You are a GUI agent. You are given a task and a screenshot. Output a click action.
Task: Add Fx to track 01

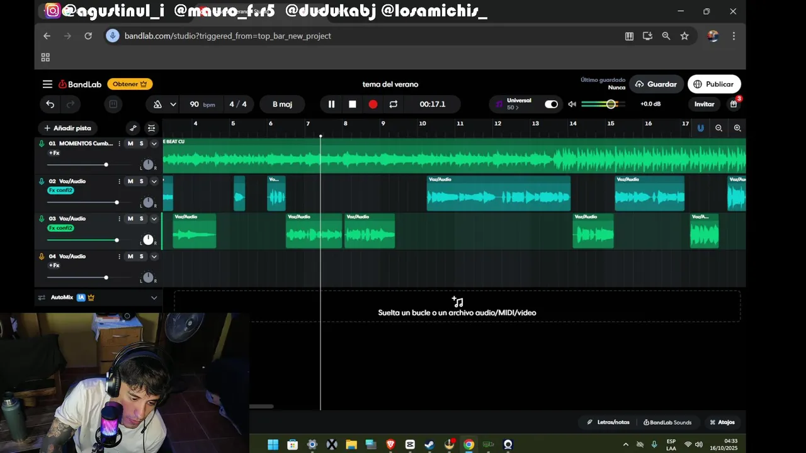(x=54, y=153)
